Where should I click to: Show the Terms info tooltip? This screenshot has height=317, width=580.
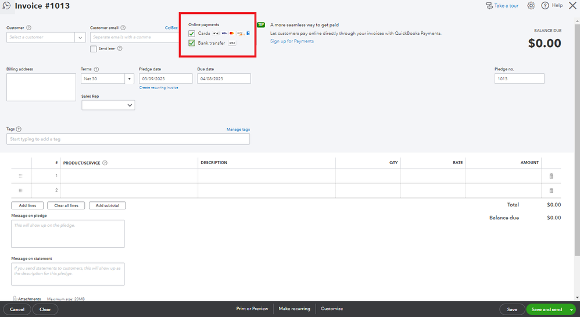[96, 69]
